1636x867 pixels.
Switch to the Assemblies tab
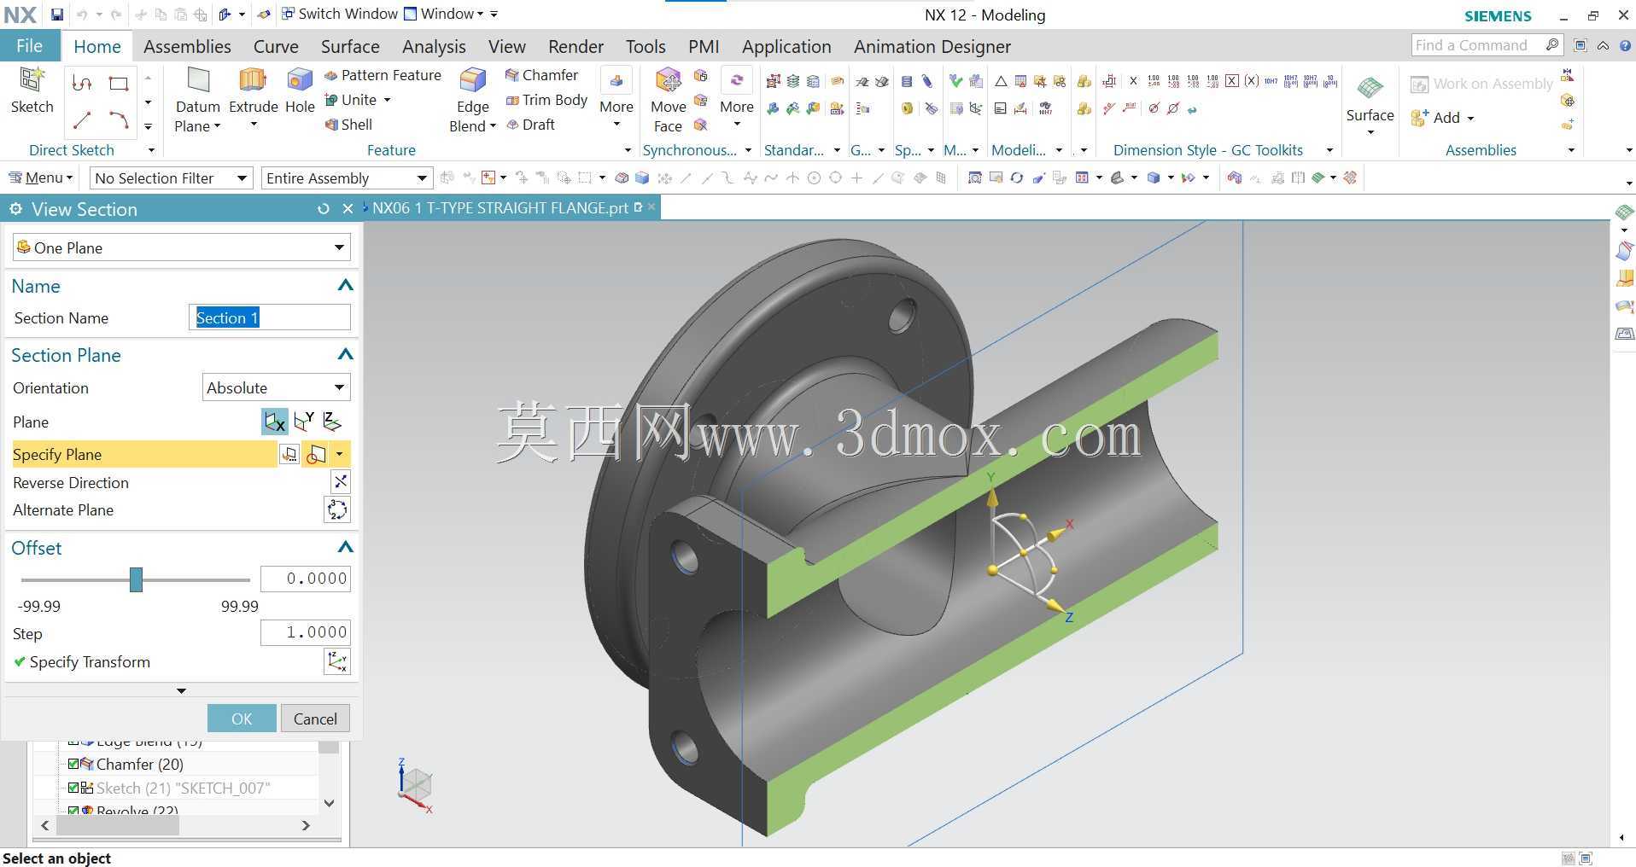click(187, 46)
